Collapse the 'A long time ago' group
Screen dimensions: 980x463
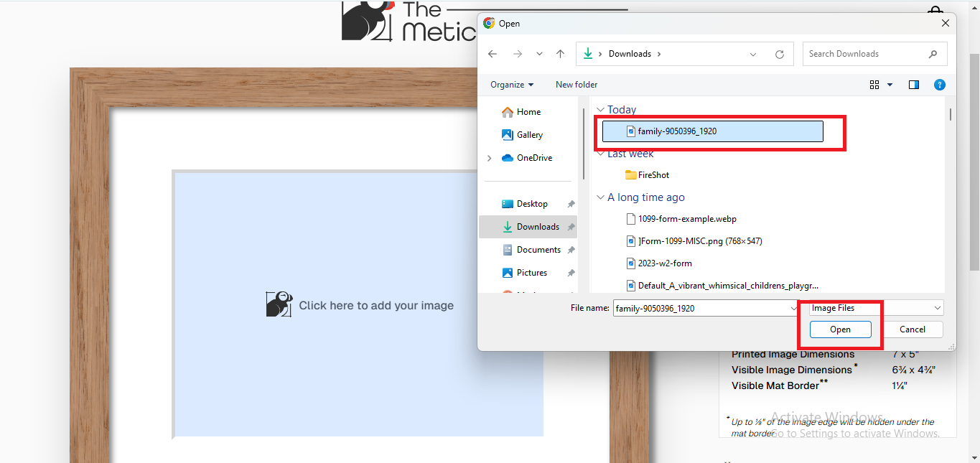coord(600,197)
